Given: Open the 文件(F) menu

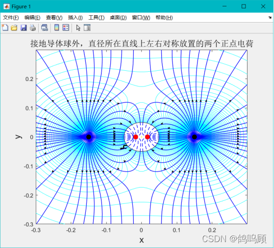Looking at the screenshot, I should 11,18.
